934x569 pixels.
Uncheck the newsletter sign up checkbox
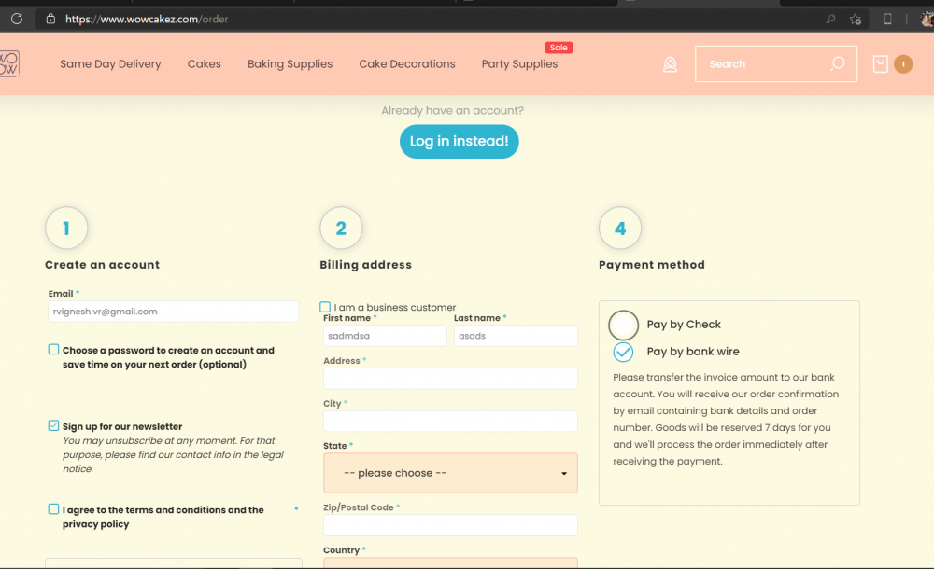pos(53,425)
